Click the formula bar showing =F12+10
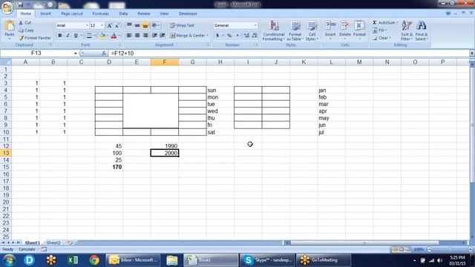This screenshot has height=267, width=475. (x=289, y=53)
